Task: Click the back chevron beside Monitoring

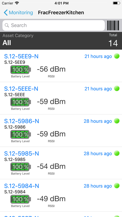Action: pos(6,12)
